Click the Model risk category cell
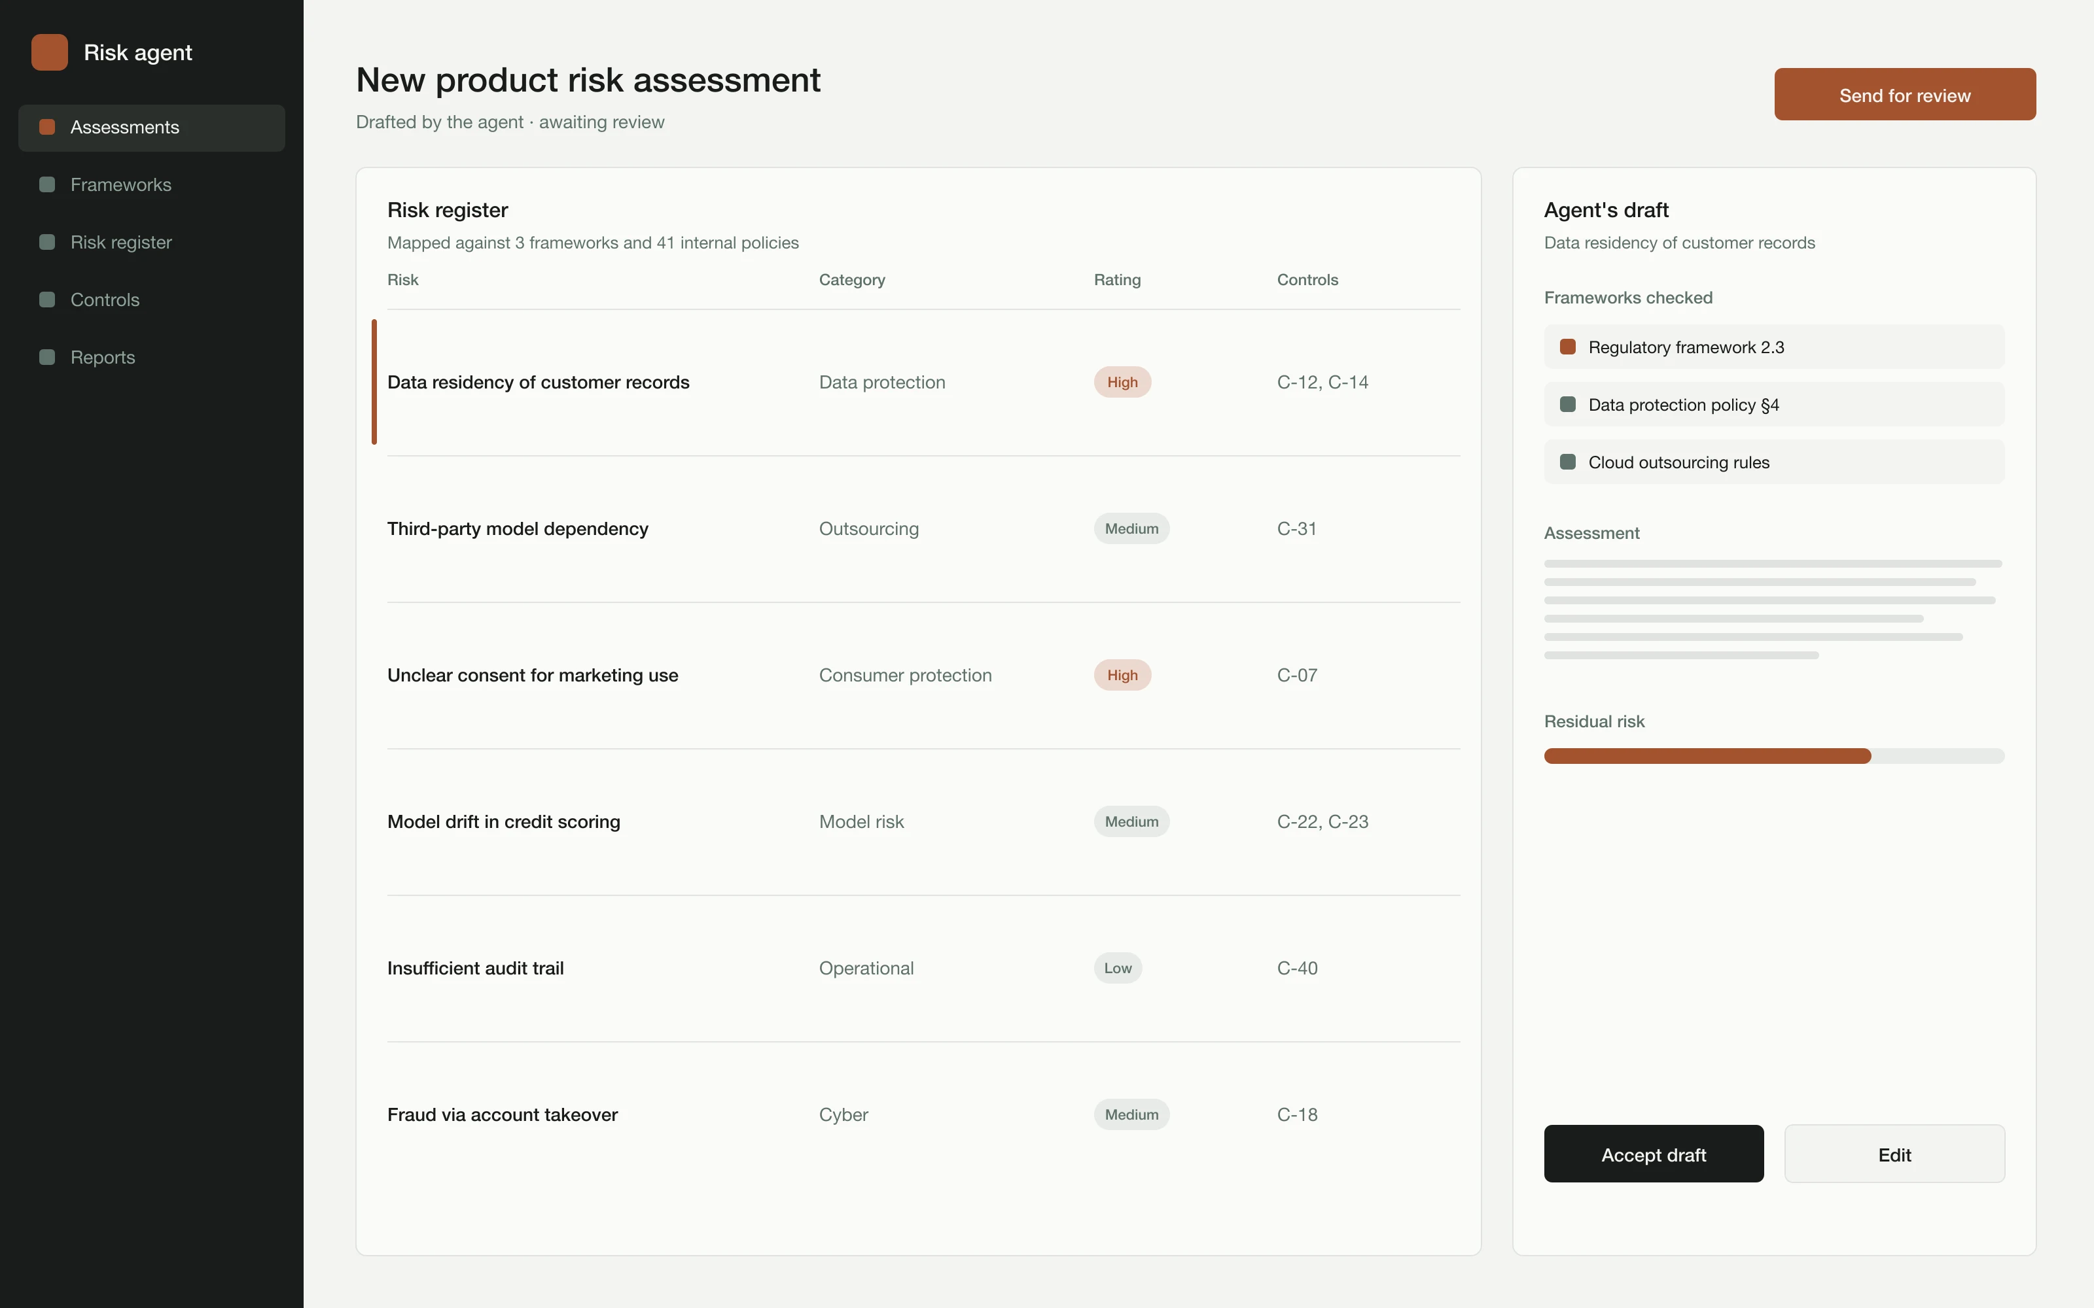The image size is (2094, 1308). coord(861,822)
